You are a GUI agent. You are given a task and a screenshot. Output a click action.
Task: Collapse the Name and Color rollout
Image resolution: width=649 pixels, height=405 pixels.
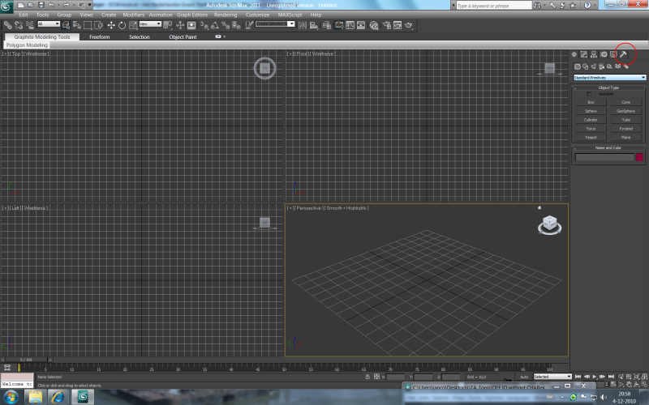click(x=608, y=147)
